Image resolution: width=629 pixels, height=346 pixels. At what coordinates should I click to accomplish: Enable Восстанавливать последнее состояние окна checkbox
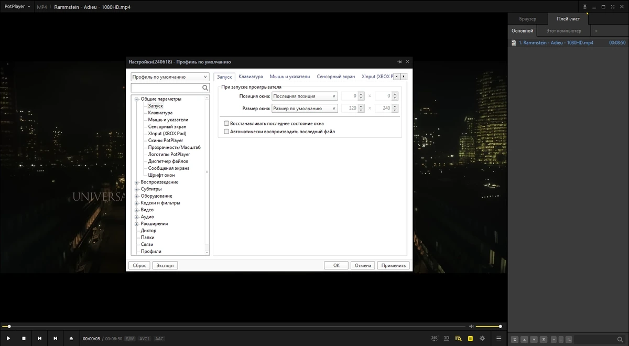coord(226,124)
